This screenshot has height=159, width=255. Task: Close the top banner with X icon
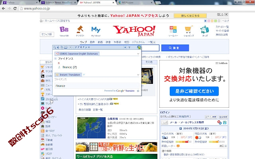226,14
